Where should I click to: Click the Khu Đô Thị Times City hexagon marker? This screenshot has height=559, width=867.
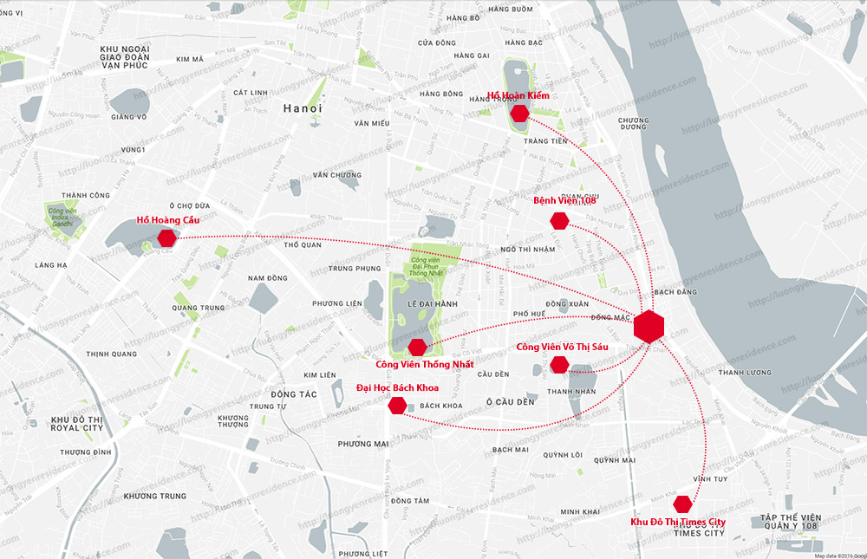click(683, 504)
